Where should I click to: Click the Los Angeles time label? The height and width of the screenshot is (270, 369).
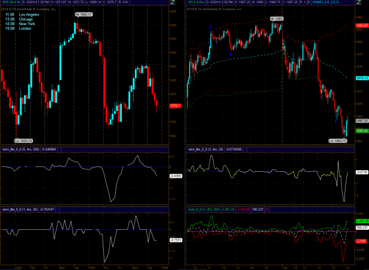coord(29,14)
